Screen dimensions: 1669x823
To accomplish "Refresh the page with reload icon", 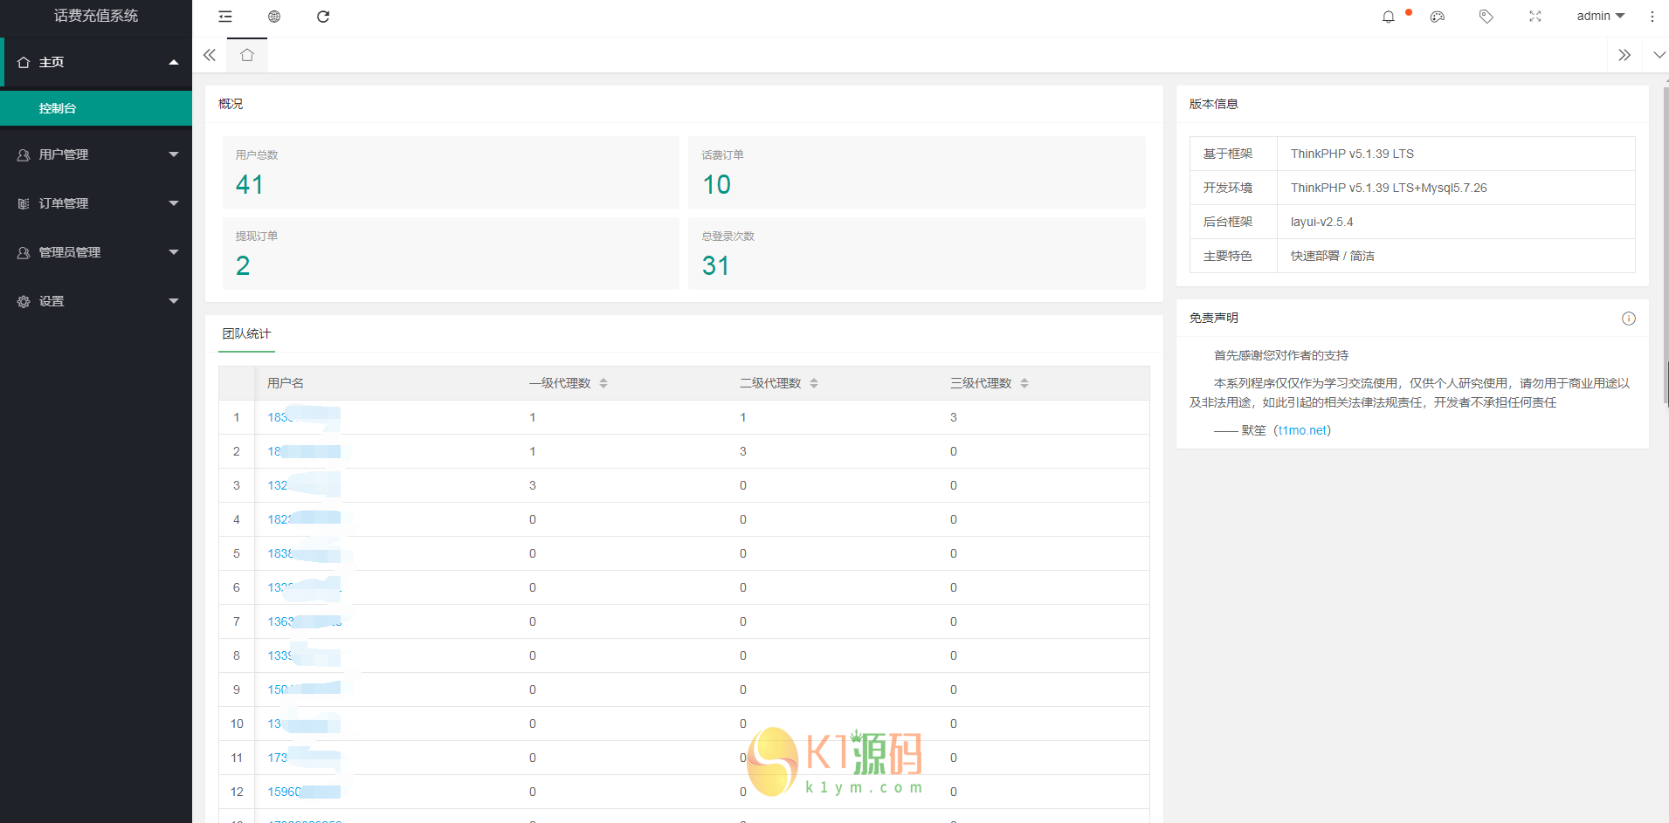I will pos(323,17).
